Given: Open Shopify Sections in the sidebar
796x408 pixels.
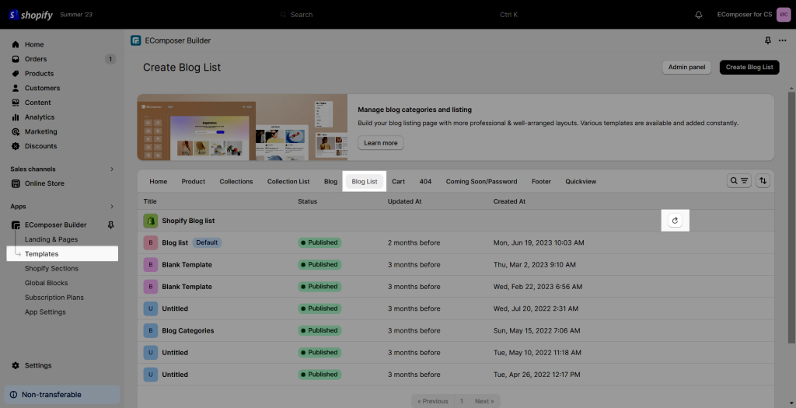Looking at the screenshot, I should pos(52,268).
